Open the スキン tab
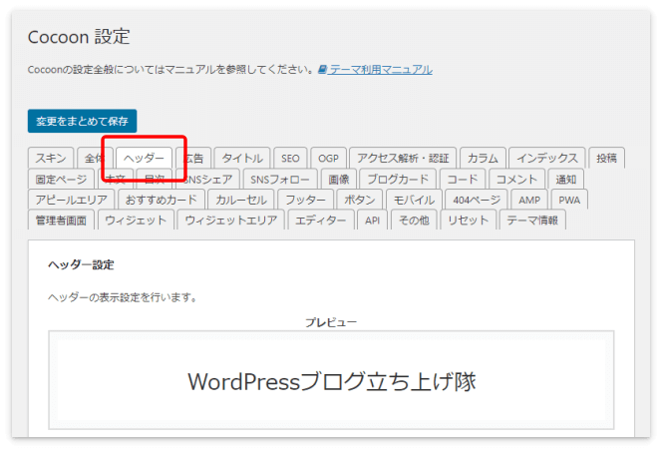Viewport: 662px width, 450px height. coord(51,158)
